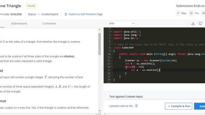Collapse code fold at line 11
Image resolution: width=205 pixels, height=115 pixels.
coord(111,57)
